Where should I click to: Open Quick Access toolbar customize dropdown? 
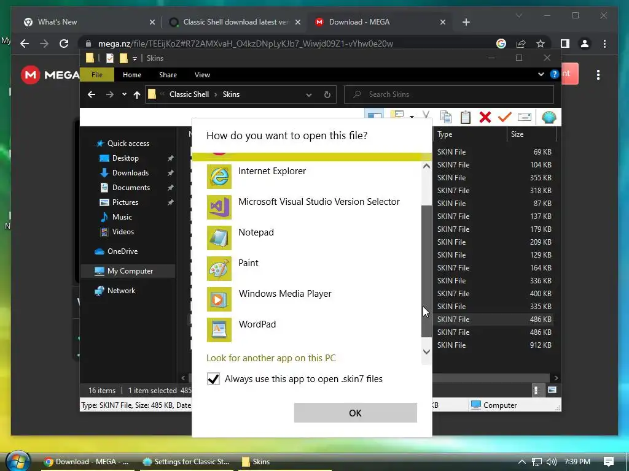pos(135,58)
